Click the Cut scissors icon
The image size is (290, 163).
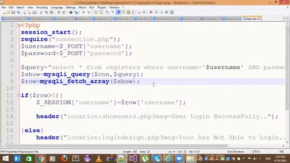[41, 12]
